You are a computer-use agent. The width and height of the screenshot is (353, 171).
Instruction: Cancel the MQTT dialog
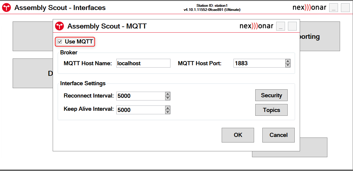pos(278,135)
